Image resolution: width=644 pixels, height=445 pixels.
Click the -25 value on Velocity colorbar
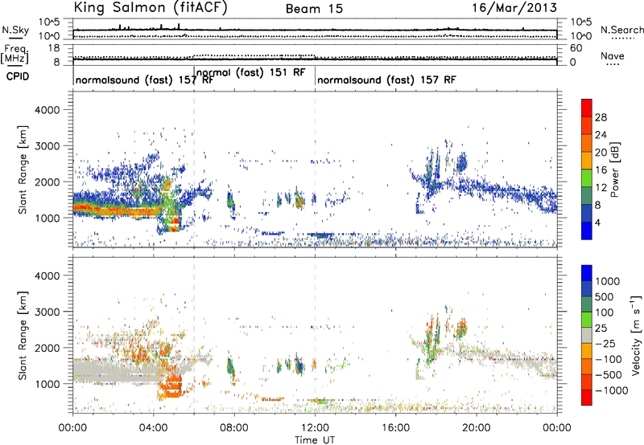point(606,343)
